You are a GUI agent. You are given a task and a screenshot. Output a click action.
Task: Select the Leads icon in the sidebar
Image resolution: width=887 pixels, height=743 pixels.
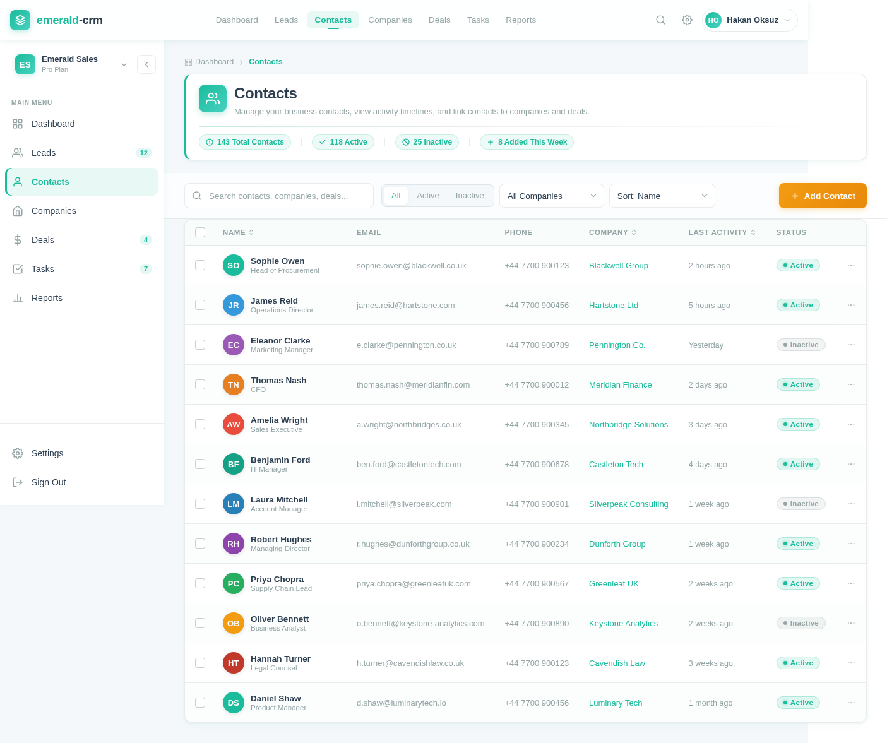(18, 153)
